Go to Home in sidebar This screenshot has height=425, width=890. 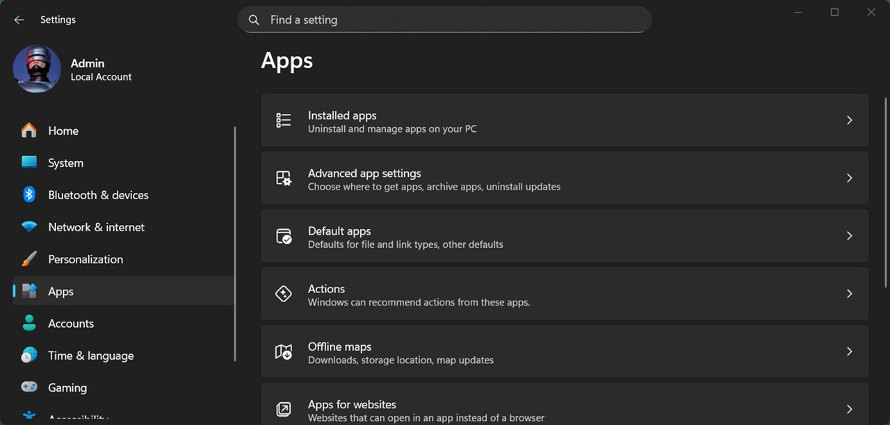[x=124, y=131]
